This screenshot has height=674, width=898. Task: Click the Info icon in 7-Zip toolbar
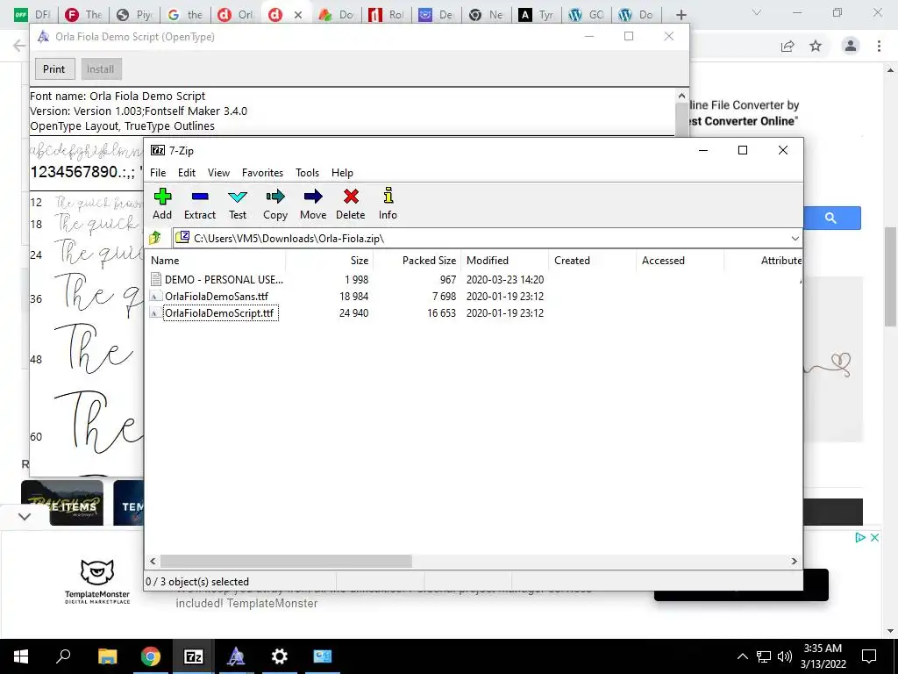(x=388, y=196)
